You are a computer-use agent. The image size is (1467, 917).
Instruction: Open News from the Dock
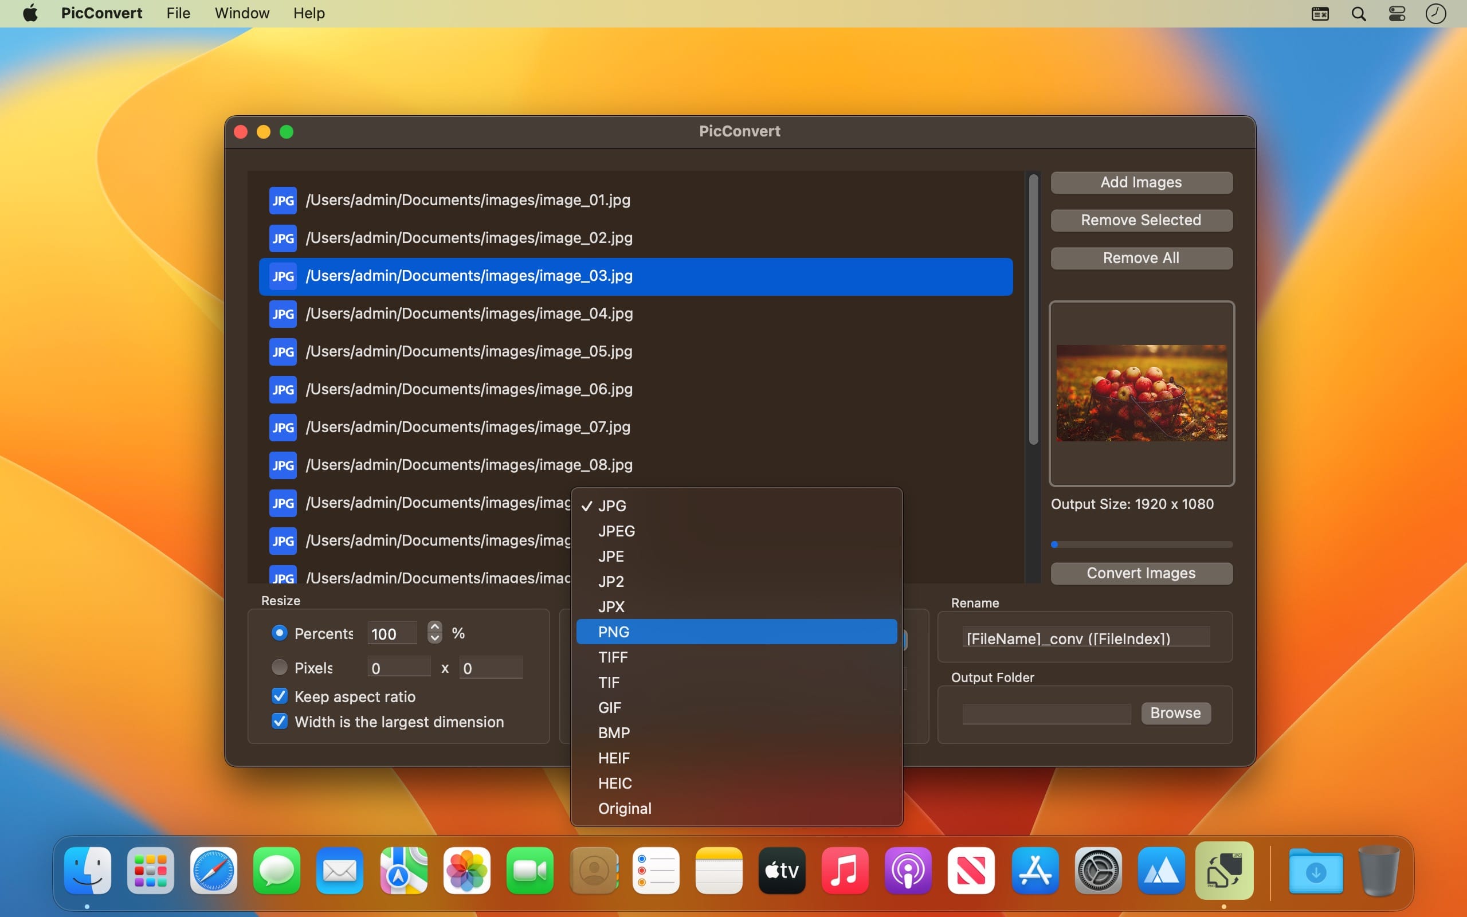[x=971, y=871]
